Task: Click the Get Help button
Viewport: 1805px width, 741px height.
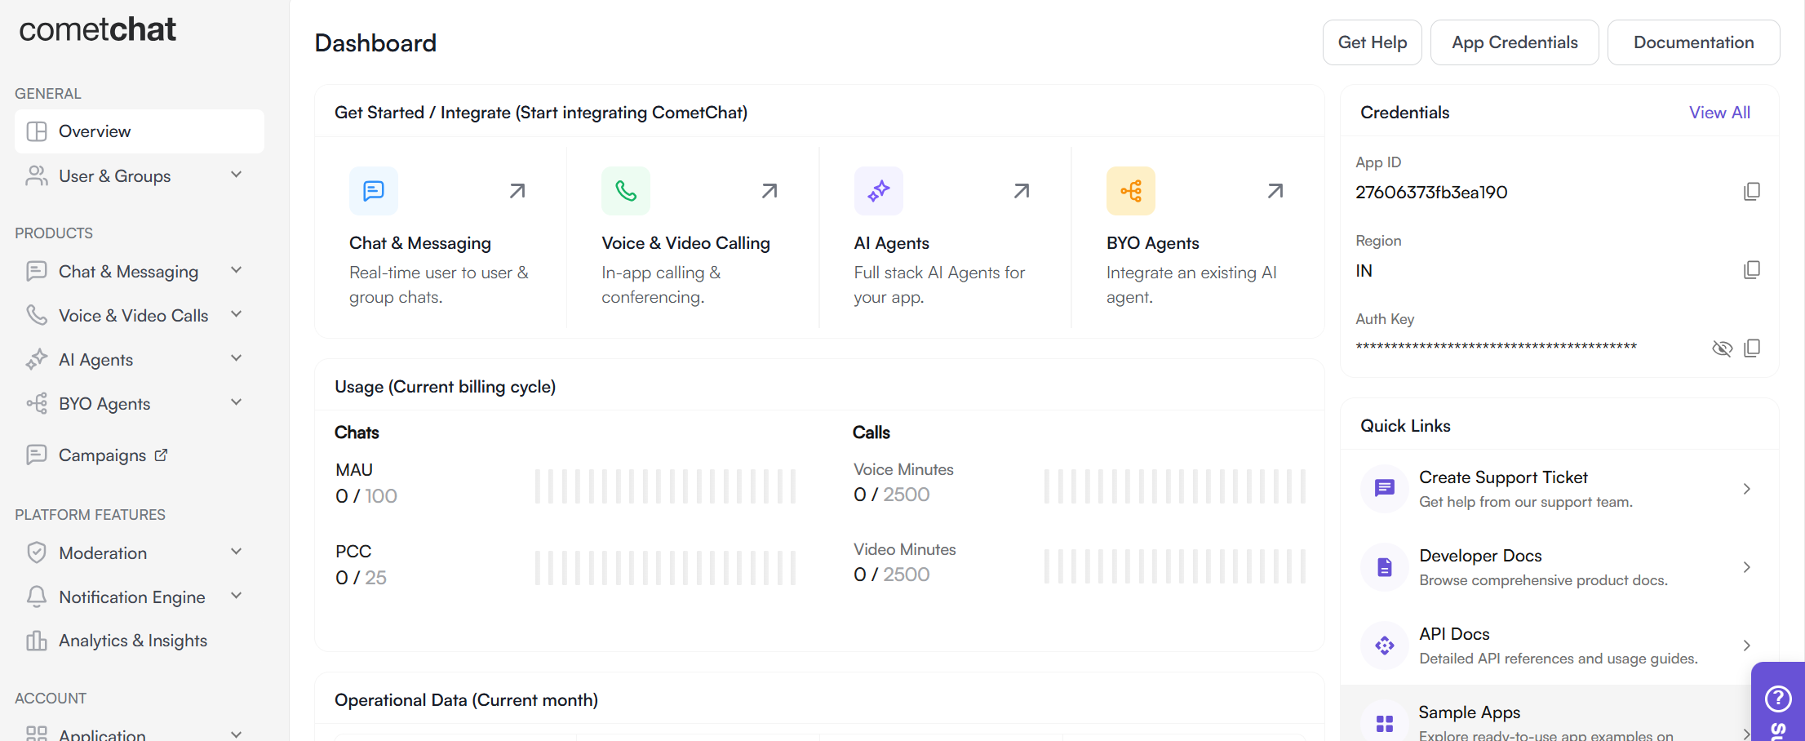Action: (x=1373, y=42)
